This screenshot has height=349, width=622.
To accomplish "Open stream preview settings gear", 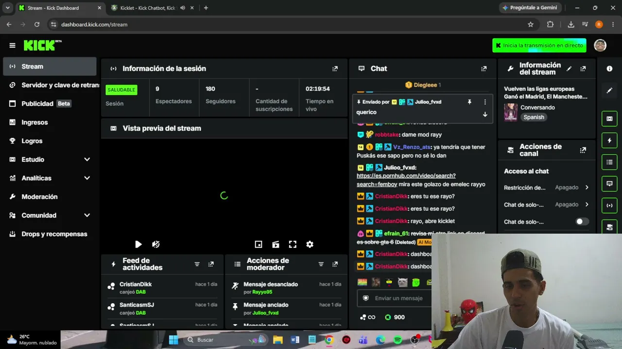I will coord(310,244).
